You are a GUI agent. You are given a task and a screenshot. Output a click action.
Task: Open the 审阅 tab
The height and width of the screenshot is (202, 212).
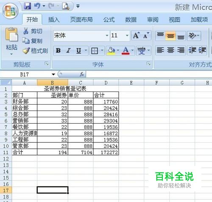(153, 19)
